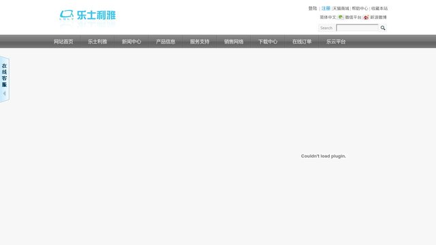Open the WeChat platform icon

pyautogui.click(x=341, y=17)
